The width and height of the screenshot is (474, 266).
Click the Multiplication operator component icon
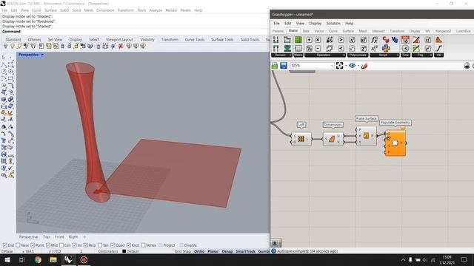(x=318, y=39)
